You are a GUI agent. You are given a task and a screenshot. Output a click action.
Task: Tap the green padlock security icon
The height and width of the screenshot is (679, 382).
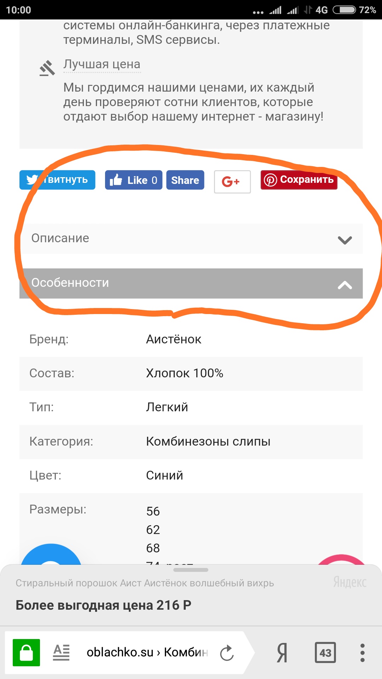click(26, 652)
